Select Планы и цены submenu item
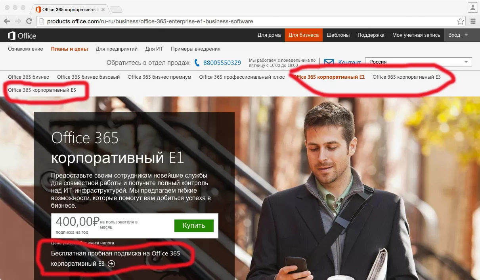 69,49
